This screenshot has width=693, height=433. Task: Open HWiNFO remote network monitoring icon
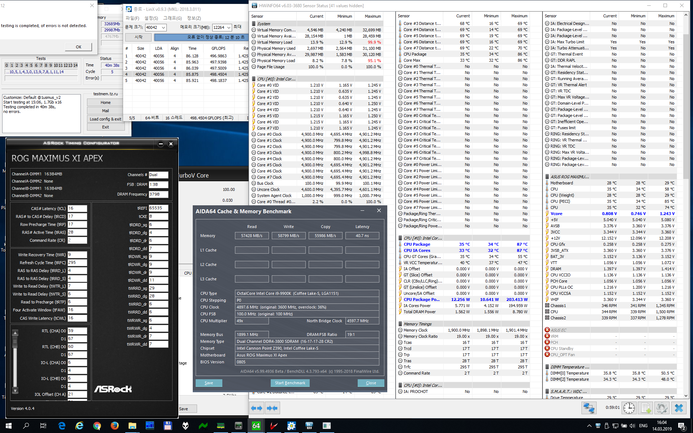pos(589,408)
